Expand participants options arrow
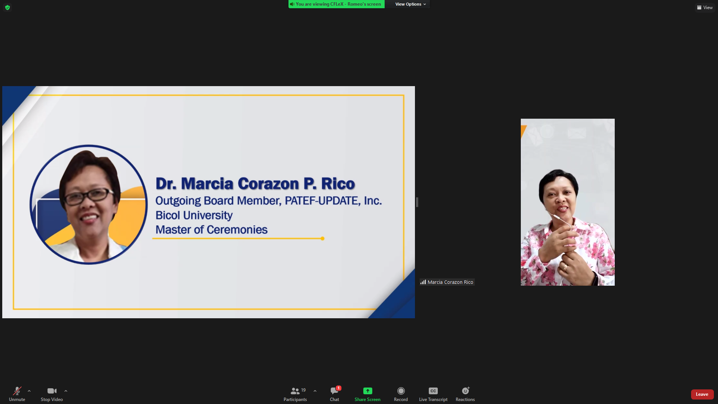The width and height of the screenshot is (718, 404). pyautogui.click(x=315, y=391)
